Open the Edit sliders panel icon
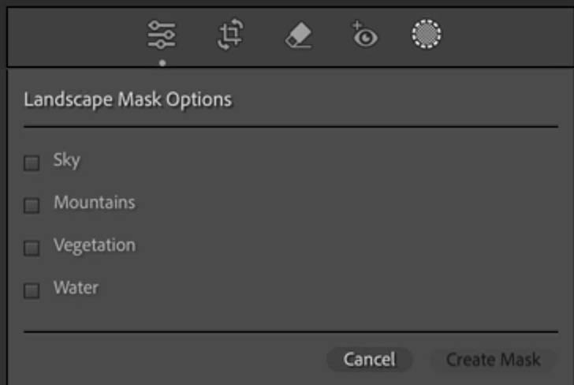574x385 pixels. pos(162,35)
